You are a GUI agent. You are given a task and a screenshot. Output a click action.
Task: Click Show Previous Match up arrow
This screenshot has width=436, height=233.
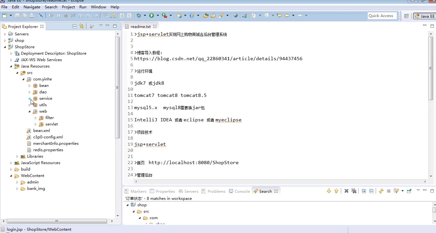click(x=336, y=191)
